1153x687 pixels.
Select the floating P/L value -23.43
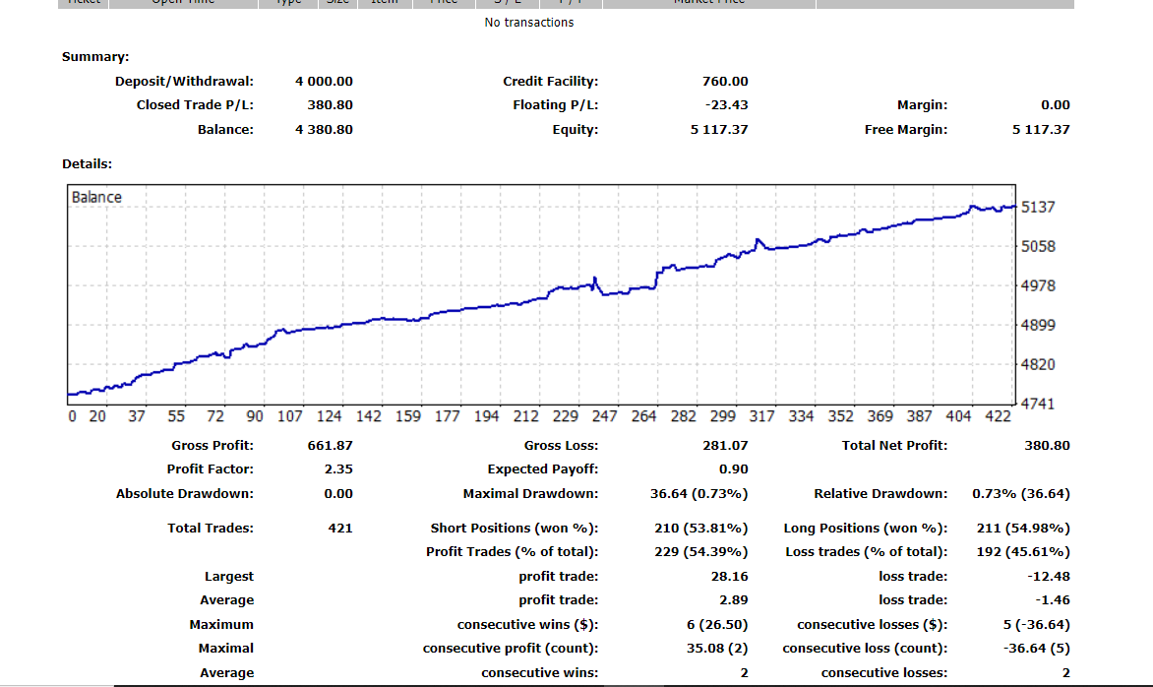[x=726, y=104]
